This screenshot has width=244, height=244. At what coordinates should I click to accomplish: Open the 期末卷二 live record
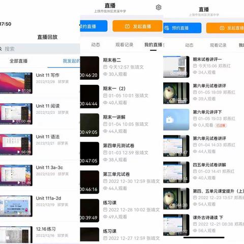(x=112, y=60)
